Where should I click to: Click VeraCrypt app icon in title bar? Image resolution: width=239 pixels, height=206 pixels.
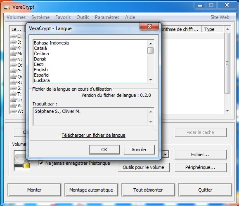point(7,7)
